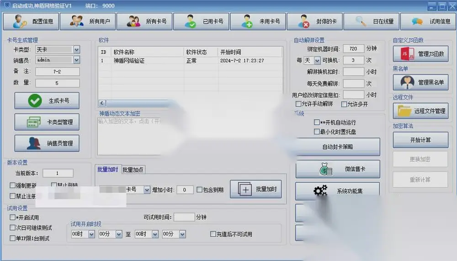Open 日在线量 statistics
Viewport: 457px width, 261px height.
pyautogui.click(x=371, y=21)
